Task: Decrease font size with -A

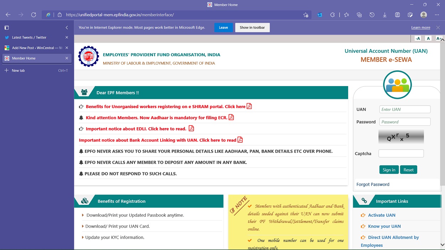Action: [x=418, y=38]
